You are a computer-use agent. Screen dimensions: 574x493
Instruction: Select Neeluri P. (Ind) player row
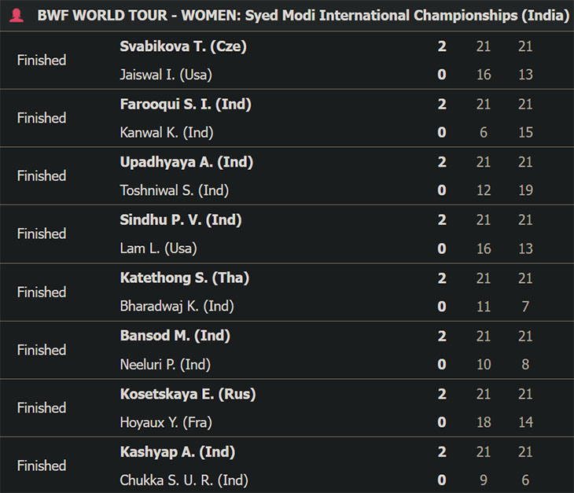pos(165,365)
